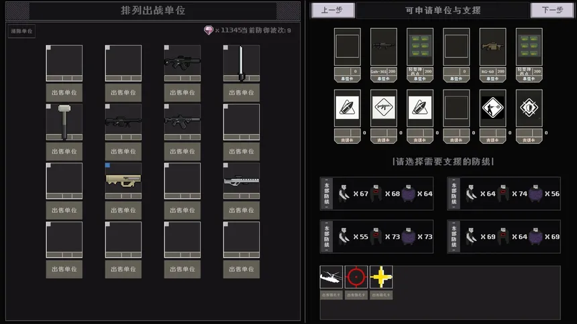Select the defense line with X67 X68 X64
This screenshot has height=324, width=577.
click(x=376, y=193)
